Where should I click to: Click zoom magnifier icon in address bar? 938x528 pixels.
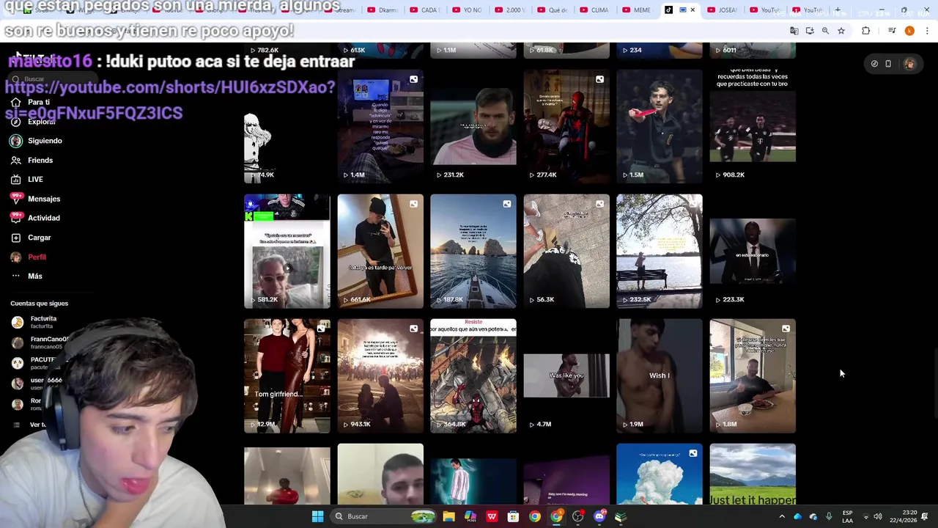825,31
